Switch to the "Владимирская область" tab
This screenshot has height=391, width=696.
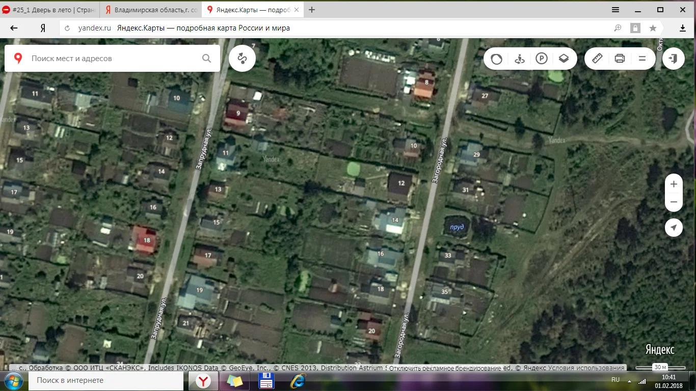coord(151,10)
